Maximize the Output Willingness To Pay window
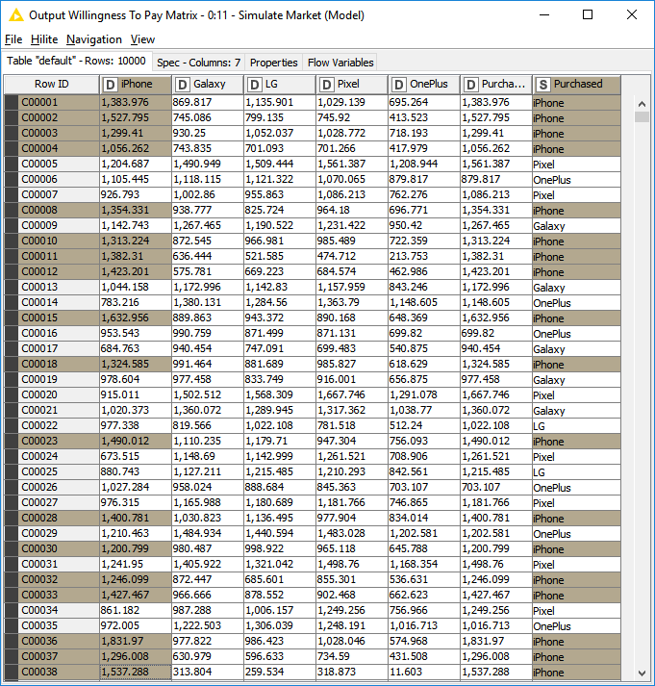Viewport: 655px width, 686px height. (x=588, y=14)
